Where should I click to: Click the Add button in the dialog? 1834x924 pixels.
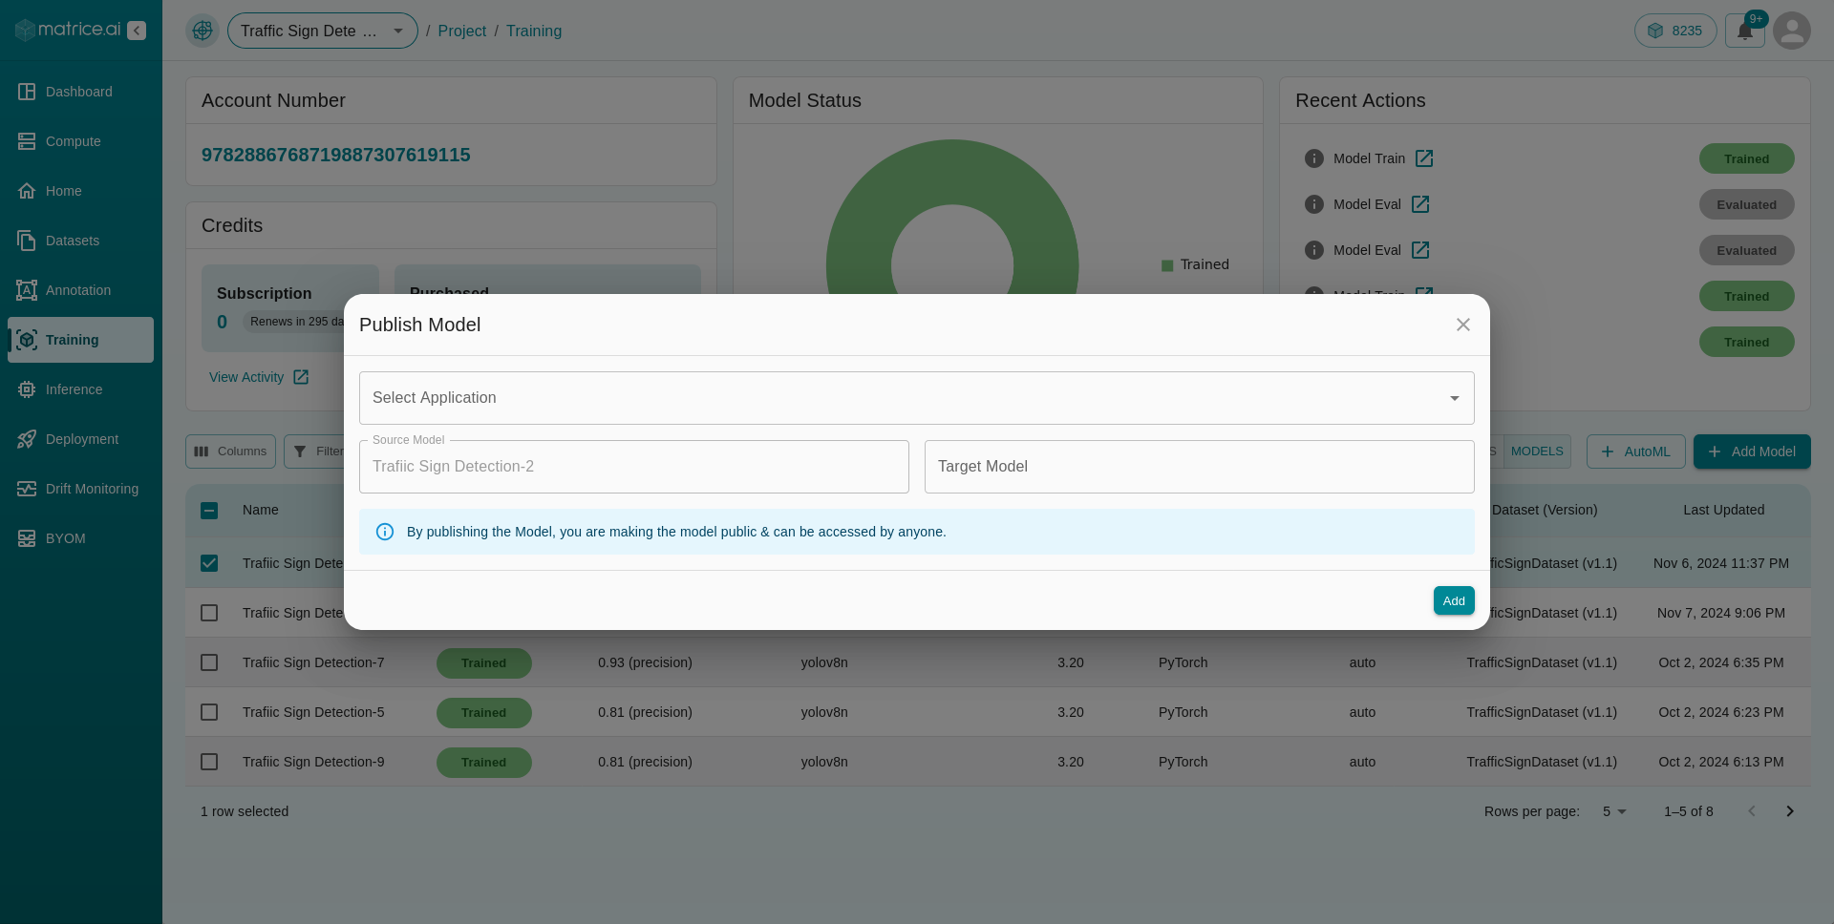point(1454,600)
